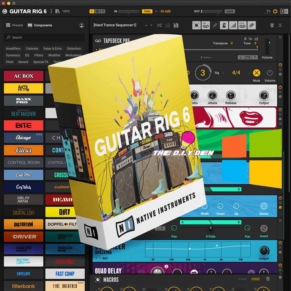Viewport: 291px width, 291px height.
Task: Adjust the OUT level slider
Action: pyautogui.click(x=212, y=11)
